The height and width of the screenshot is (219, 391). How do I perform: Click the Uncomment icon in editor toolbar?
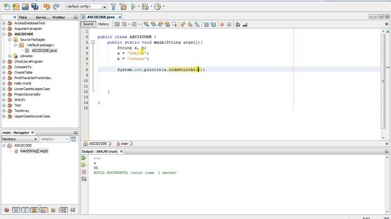click(x=245, y=24)
